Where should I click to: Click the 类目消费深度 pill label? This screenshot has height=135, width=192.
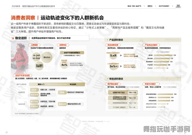point(113,45)
